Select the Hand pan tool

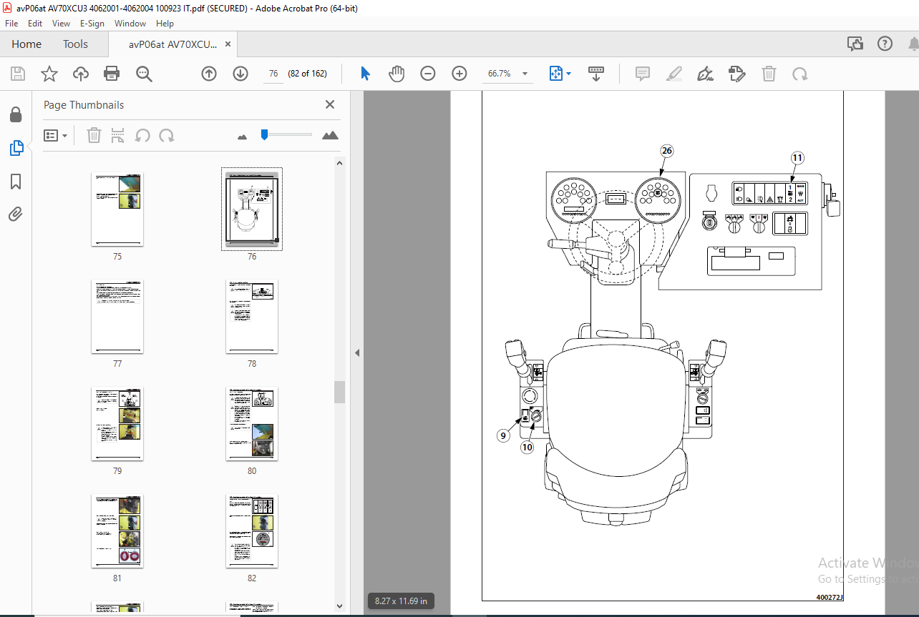coord(397,74)
